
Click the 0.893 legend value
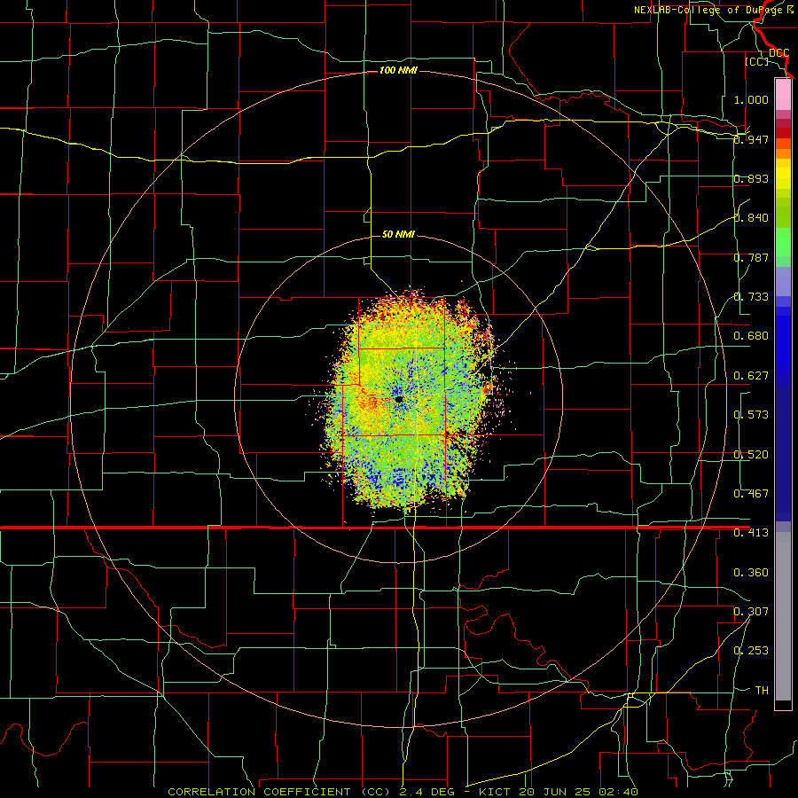751,178
